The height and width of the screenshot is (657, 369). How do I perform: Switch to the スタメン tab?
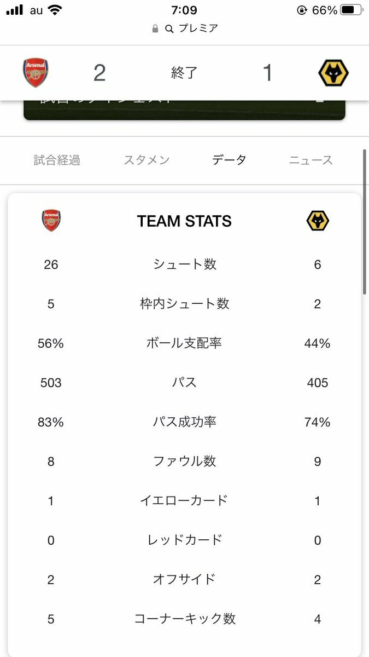click(147, 160)
